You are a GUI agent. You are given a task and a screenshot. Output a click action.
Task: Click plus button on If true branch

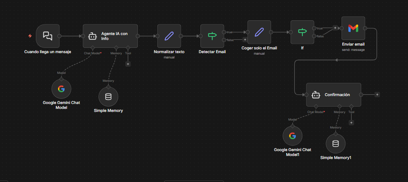click(335, 28)
